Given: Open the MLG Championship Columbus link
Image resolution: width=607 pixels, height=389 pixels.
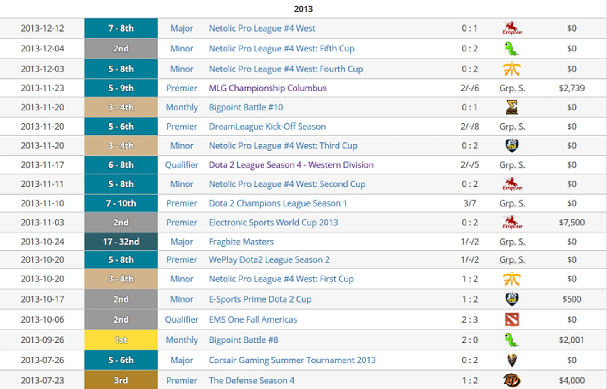Looking at the screenshot, I should 267,88.
